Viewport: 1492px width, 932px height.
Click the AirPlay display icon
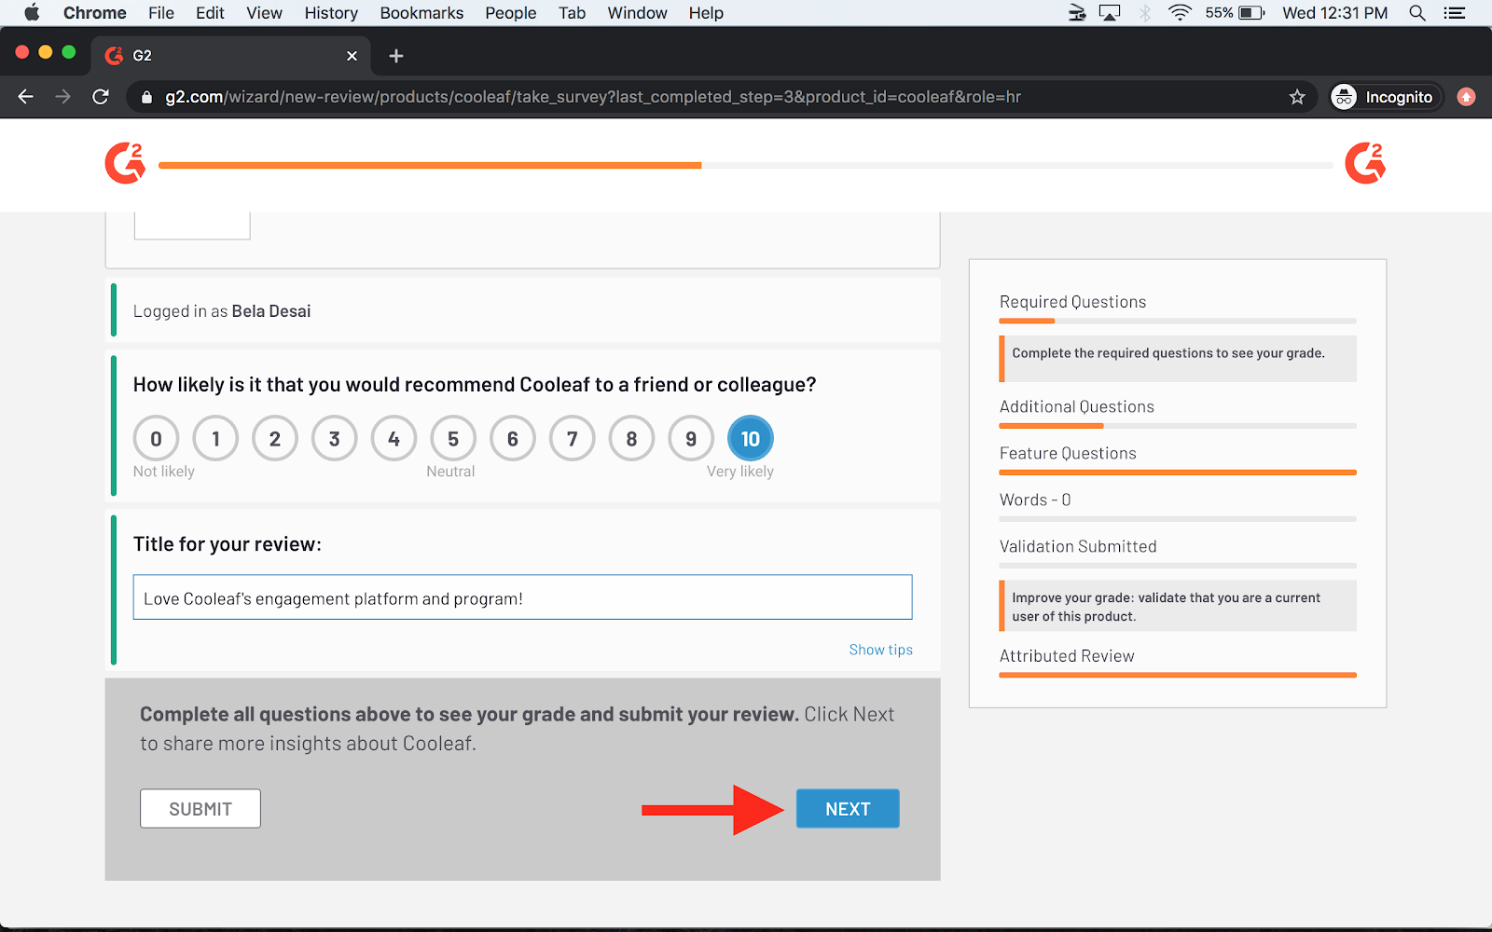tap(1110, 13)
